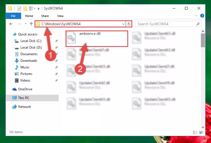This screenshot has height=143, width=211.
Task: Click the Downloads blue arrow icon
Action: 17,61
